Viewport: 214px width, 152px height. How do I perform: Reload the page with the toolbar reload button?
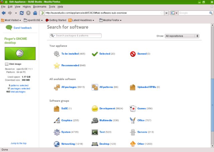[x=22, y=13]
